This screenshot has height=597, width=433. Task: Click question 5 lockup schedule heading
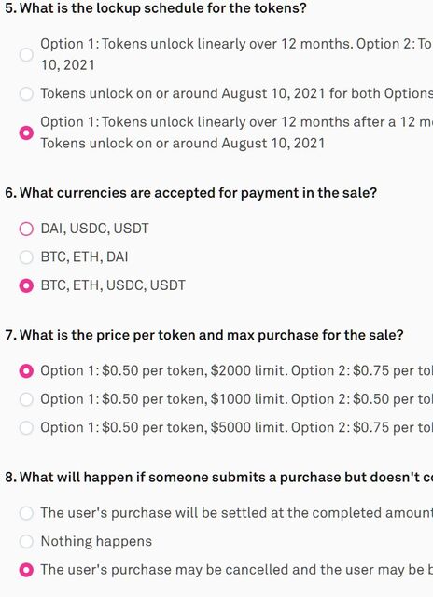(156, 7)
